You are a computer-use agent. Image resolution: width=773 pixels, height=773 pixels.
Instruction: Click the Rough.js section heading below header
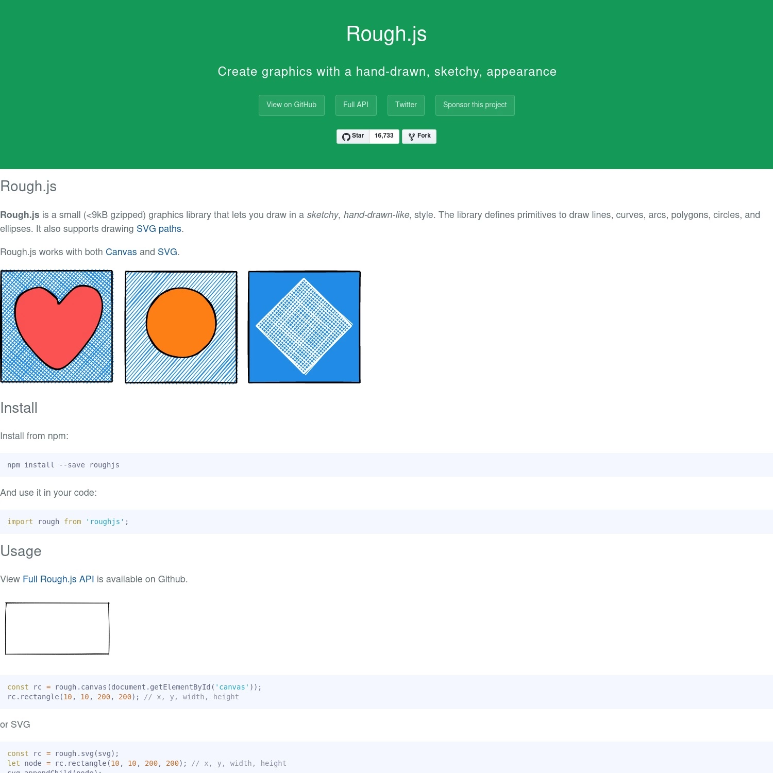pos(28,187)
